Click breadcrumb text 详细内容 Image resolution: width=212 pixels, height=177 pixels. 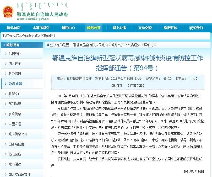[150, 45]
